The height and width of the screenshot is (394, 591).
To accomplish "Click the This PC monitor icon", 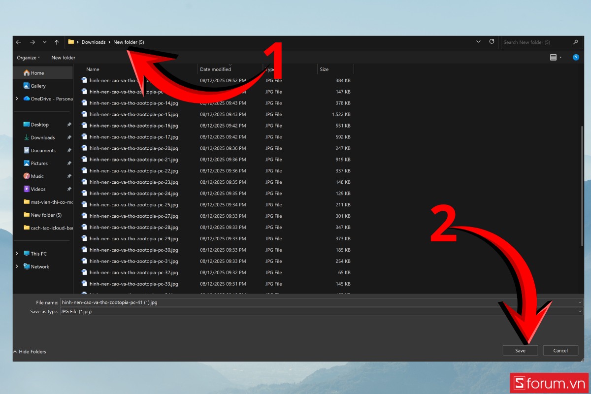I will point(27,254).
